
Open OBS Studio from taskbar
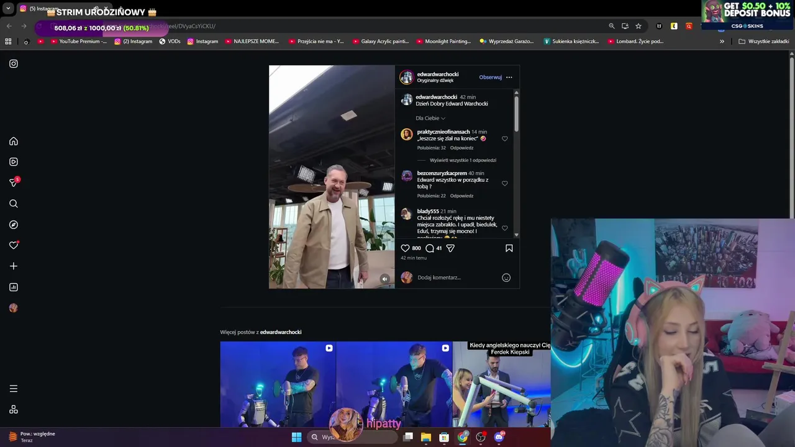click(481, 437)
